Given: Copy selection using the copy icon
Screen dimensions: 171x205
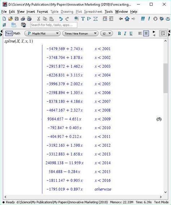Looking at the screenshot, I should click(x=45, y=19).
